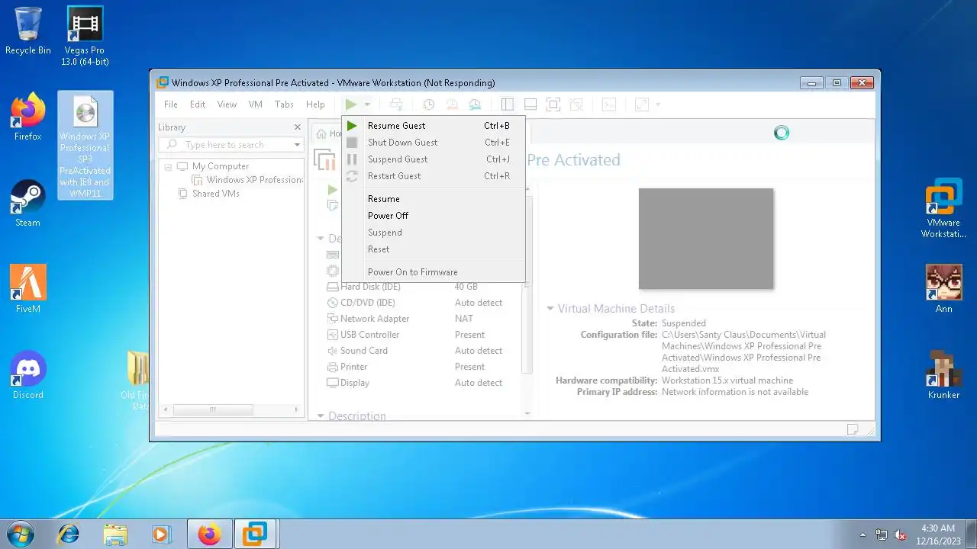
Task: Click the Send Ctrl+Alt+Del toolbar icon
Action: coord(395,104)
